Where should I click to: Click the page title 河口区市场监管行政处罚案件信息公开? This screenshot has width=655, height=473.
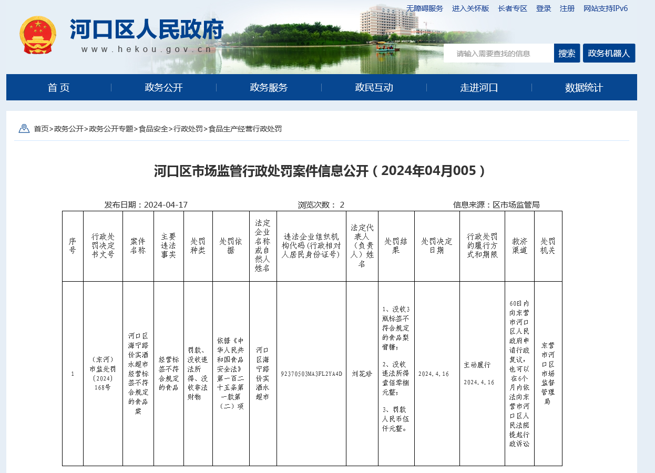tap(321, 171)
